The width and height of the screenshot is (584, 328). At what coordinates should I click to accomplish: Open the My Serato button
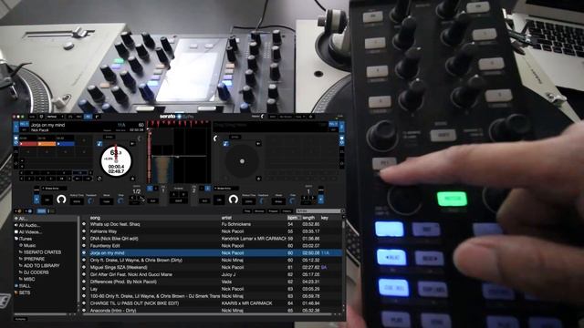pyautogui.click(x=286, y=117)
